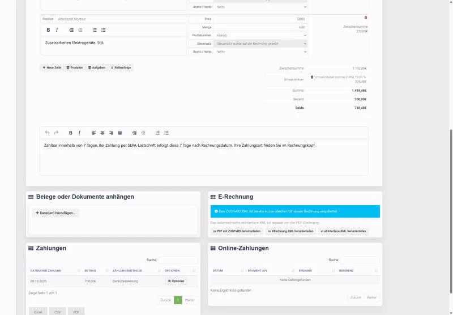Click the Preis field showing 58,00

[x=260, y=19]
